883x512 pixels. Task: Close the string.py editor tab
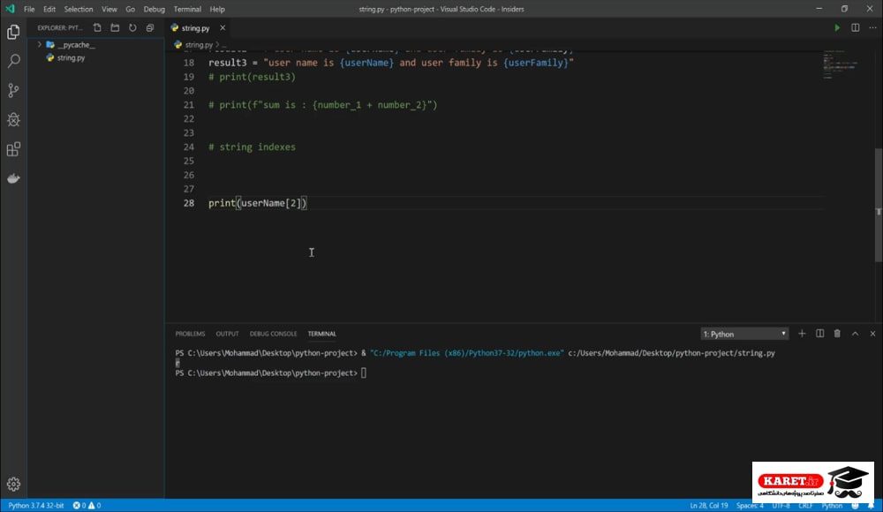point(223,27)
